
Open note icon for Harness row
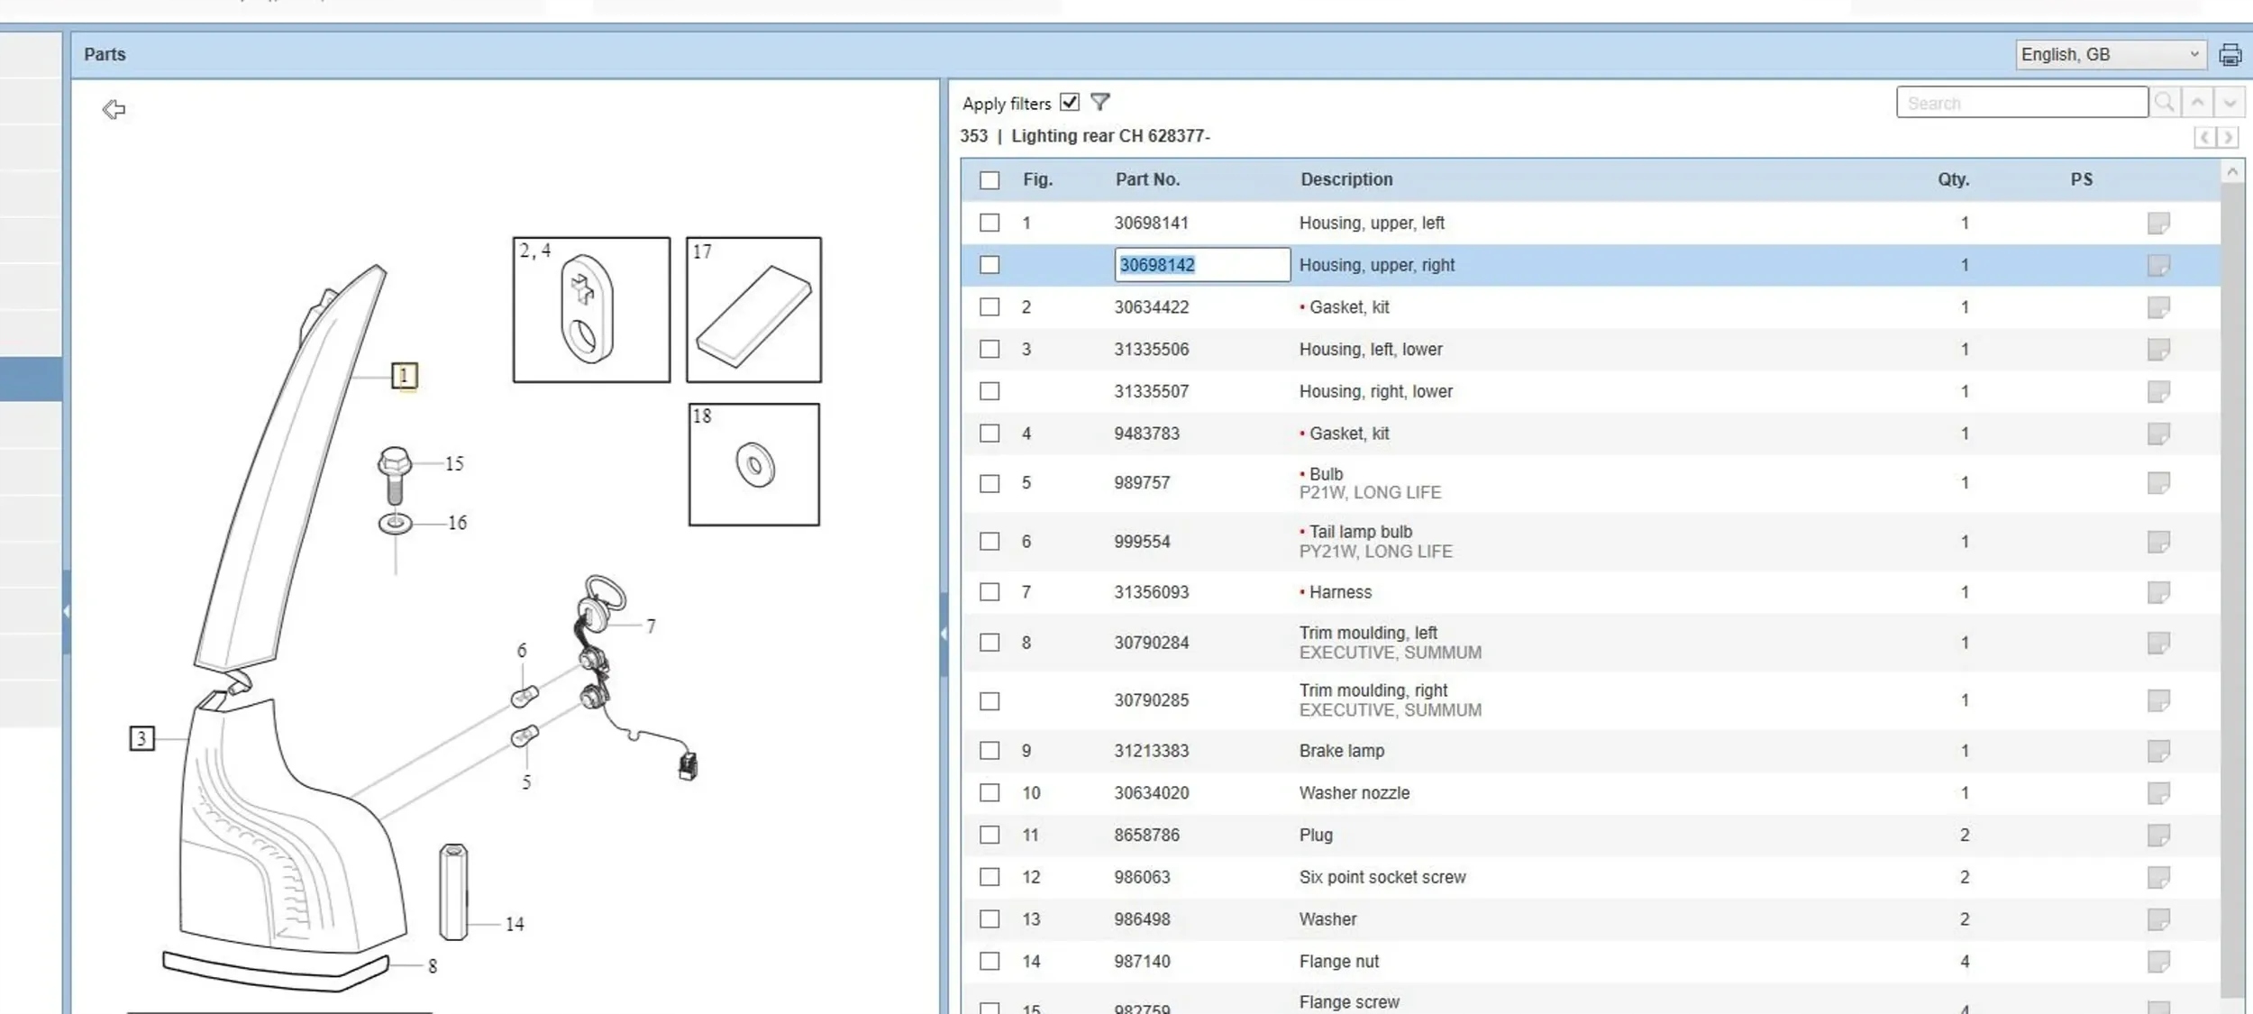click(x=2157, y=592)
